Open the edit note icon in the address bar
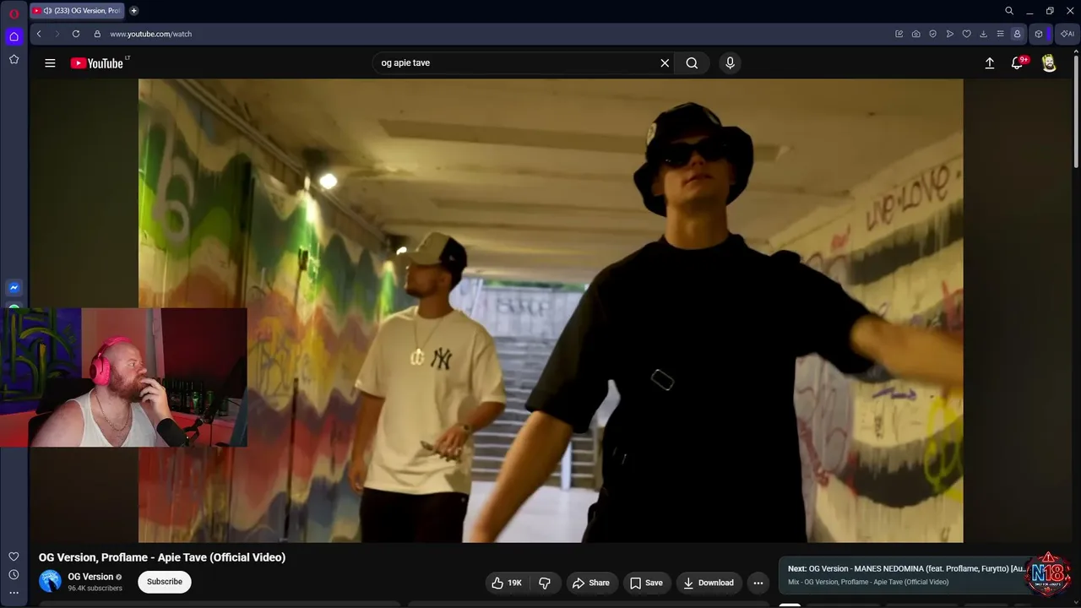This screenshot has height=608, width=1081. [899, 34]
